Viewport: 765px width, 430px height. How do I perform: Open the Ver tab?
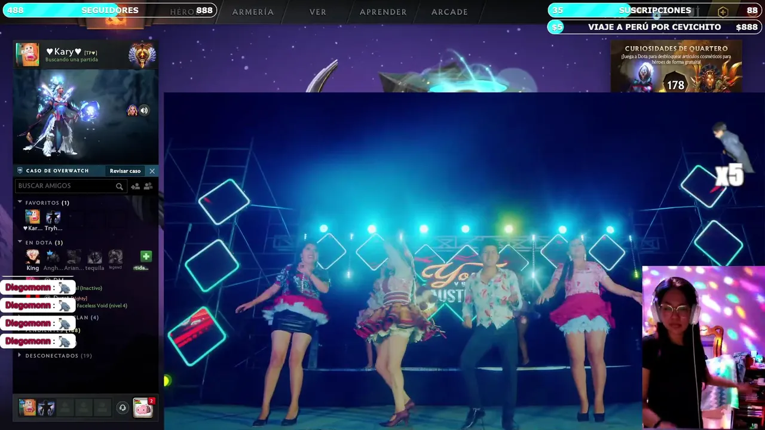[x=318, y=11]
